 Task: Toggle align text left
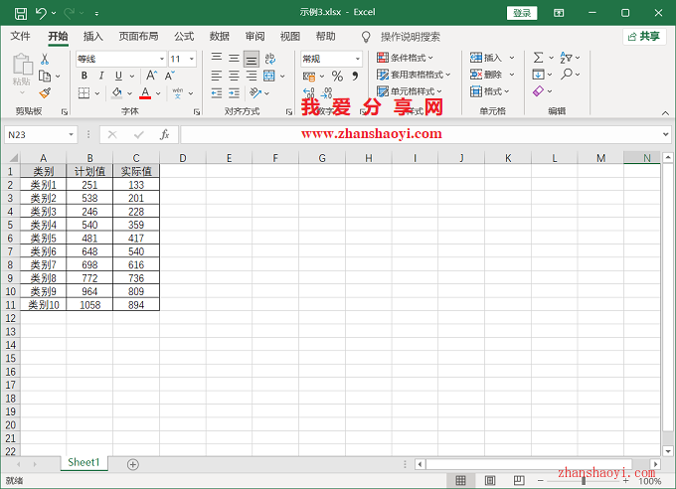(217, 76)
